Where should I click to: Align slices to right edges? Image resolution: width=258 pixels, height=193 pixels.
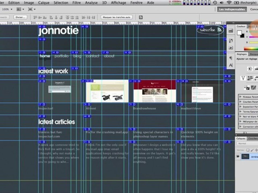click(x=61, y=17)
